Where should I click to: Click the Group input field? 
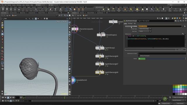[160, 26]
